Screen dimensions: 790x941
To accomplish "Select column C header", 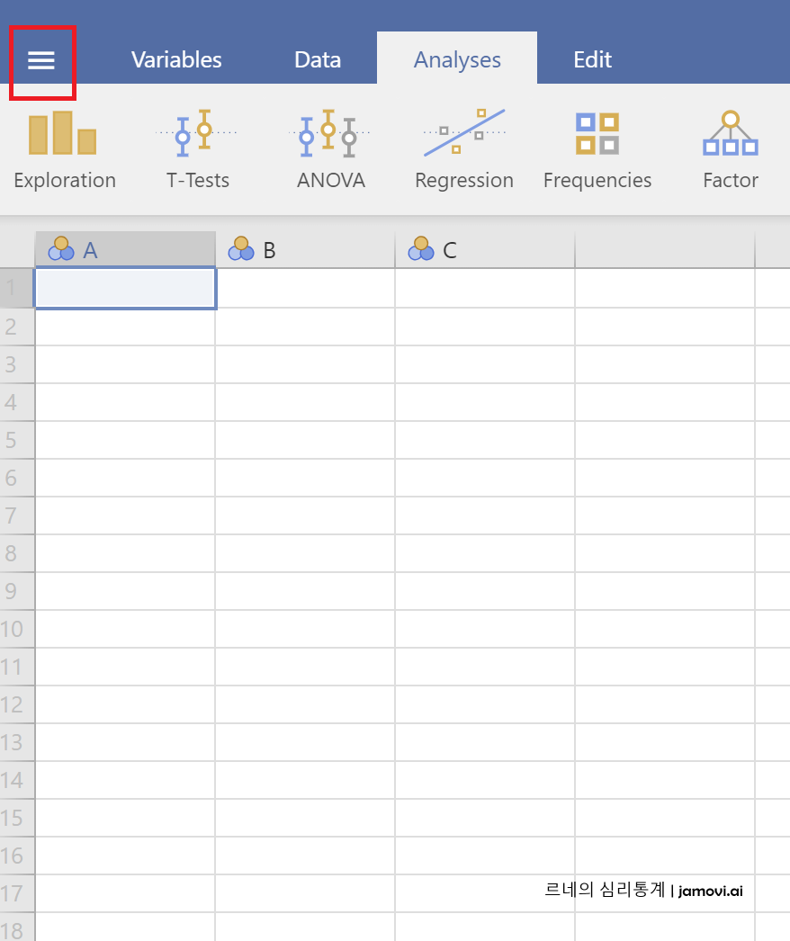I will coord(485,250).
